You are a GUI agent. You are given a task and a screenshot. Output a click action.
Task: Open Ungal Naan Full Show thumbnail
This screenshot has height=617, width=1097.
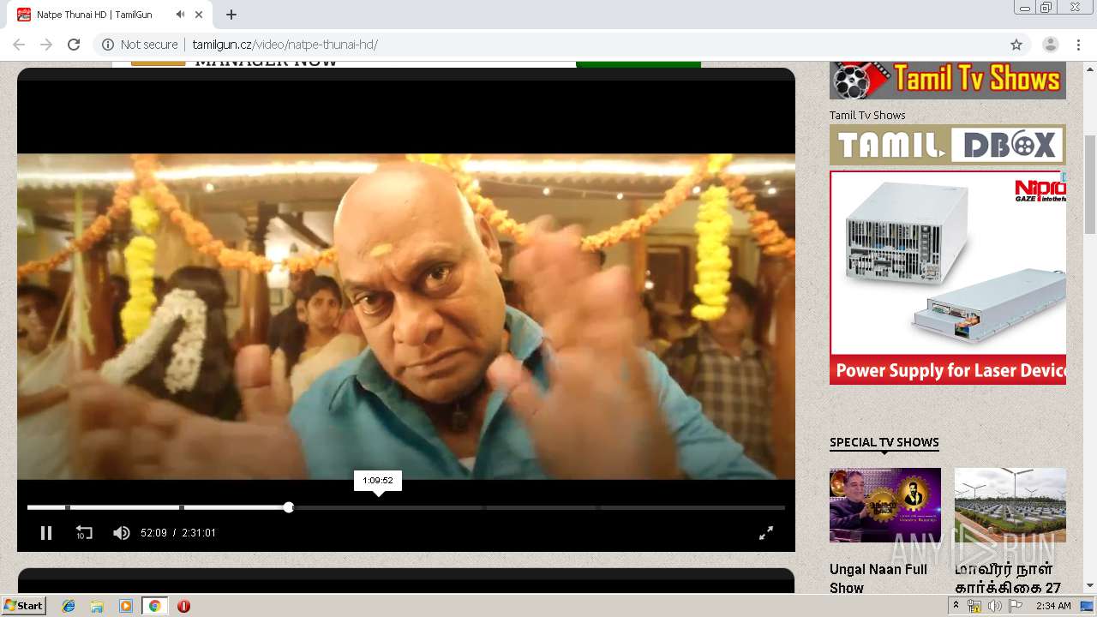point(885,506)
